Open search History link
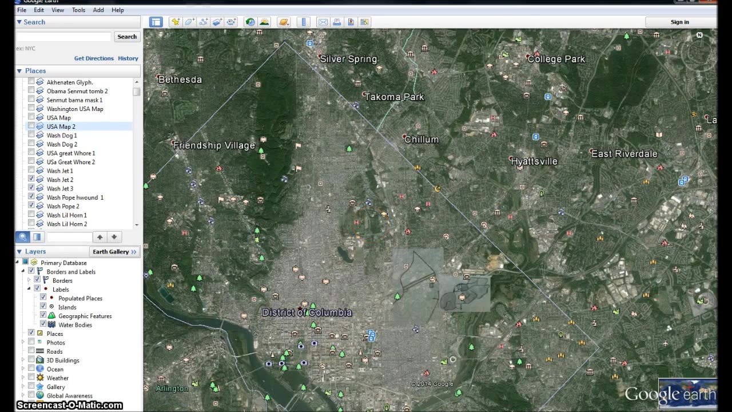 (x=128, y=58)
